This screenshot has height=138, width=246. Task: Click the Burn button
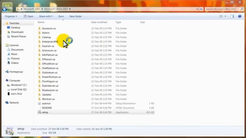[x=61, y=16]
